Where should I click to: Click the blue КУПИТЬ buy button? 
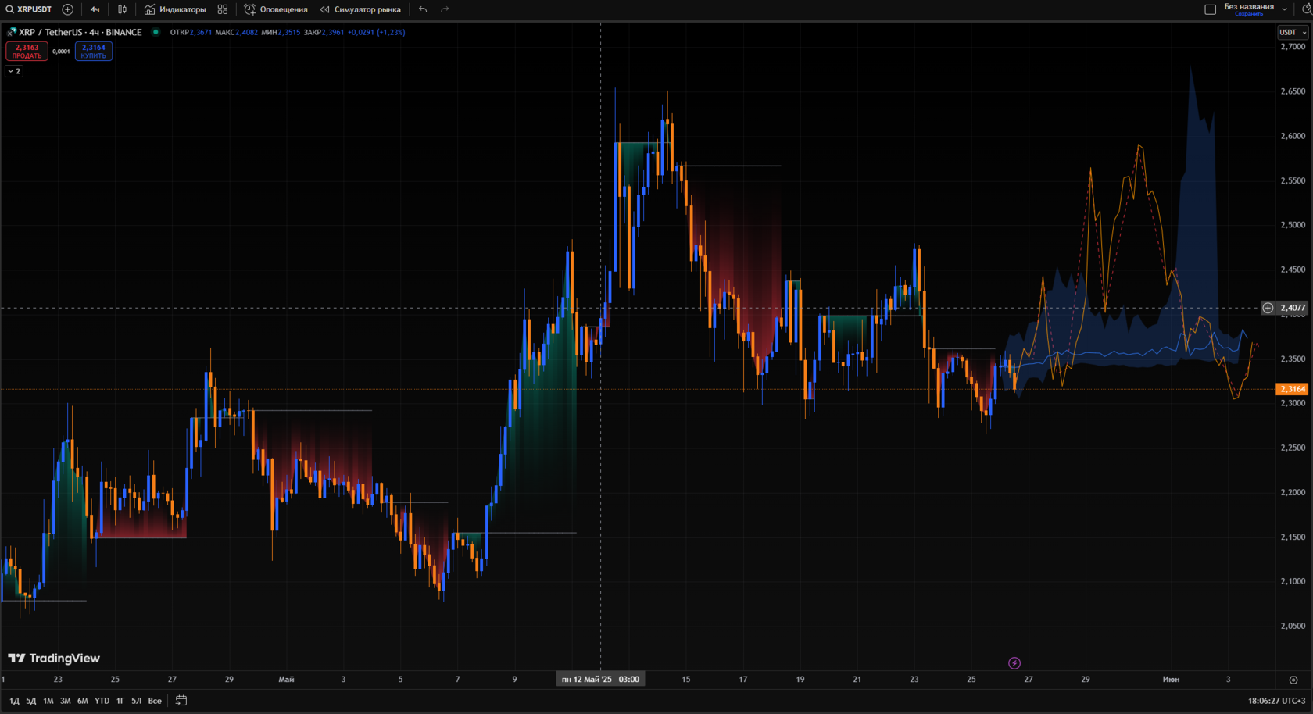pyautogui.click(x=94, y=51)
